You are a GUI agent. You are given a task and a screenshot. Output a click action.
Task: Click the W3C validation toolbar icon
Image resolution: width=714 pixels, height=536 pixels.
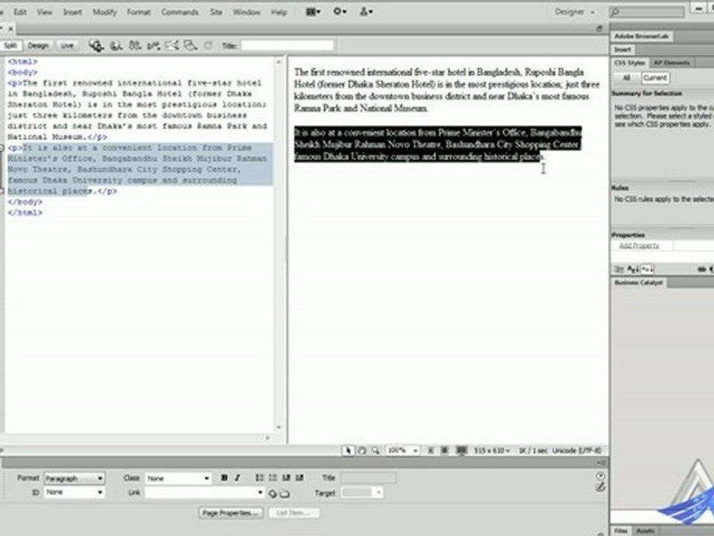click(x=153, y=45)
